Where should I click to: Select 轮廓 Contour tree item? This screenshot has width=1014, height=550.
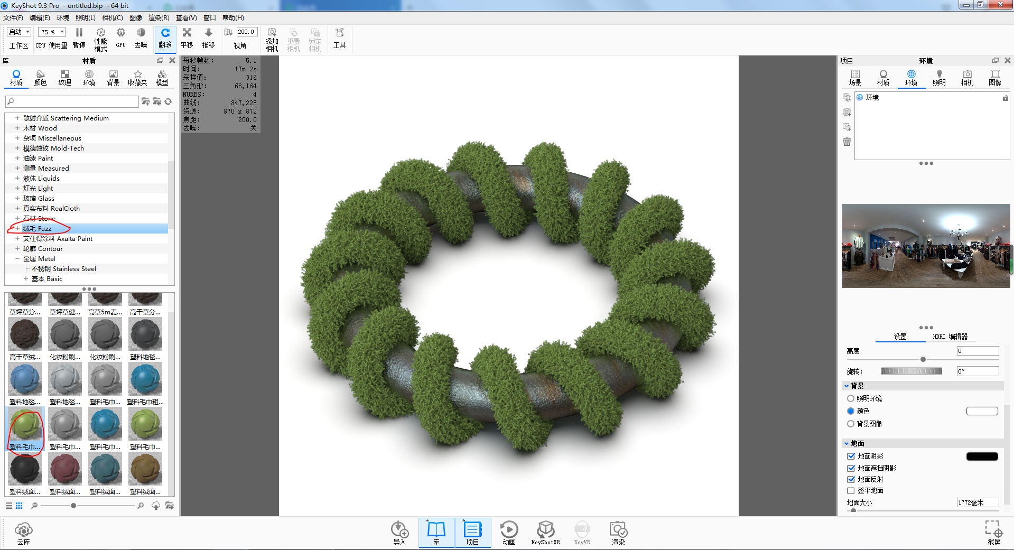pyautogui.click(x=43, y=248)
